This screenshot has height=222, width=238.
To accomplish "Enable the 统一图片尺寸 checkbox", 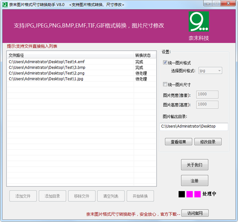I will point(165,84).
